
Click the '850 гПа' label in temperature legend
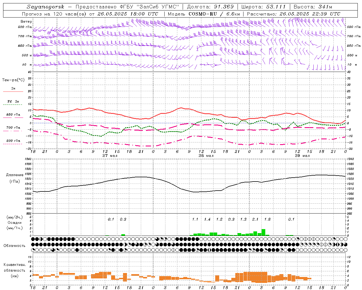[13, 115]
